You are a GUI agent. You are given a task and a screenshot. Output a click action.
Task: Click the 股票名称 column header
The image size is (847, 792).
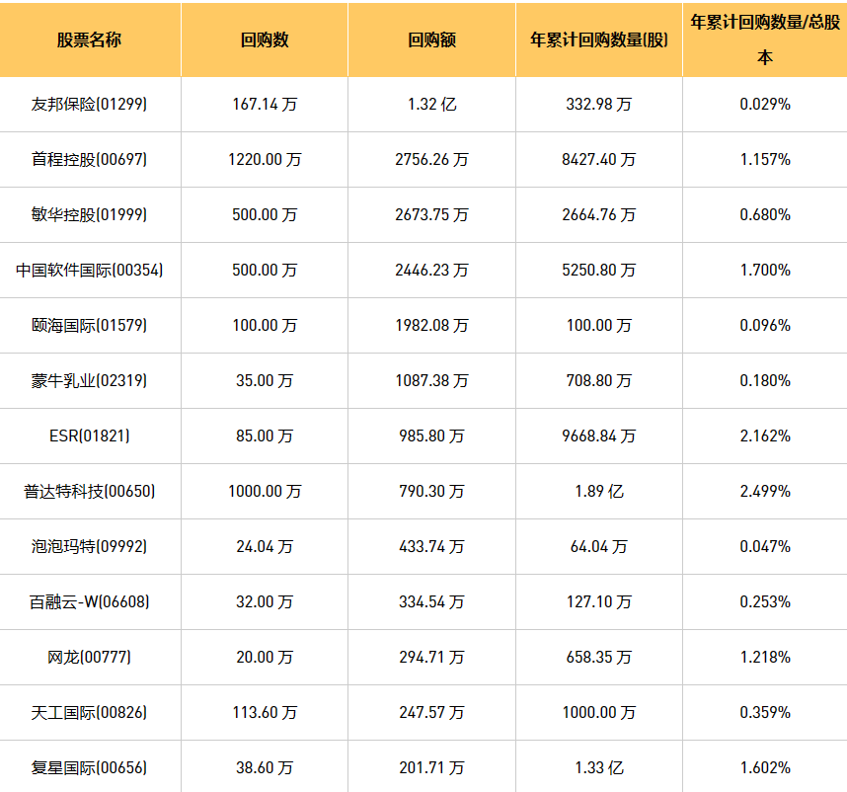(90, 40)
